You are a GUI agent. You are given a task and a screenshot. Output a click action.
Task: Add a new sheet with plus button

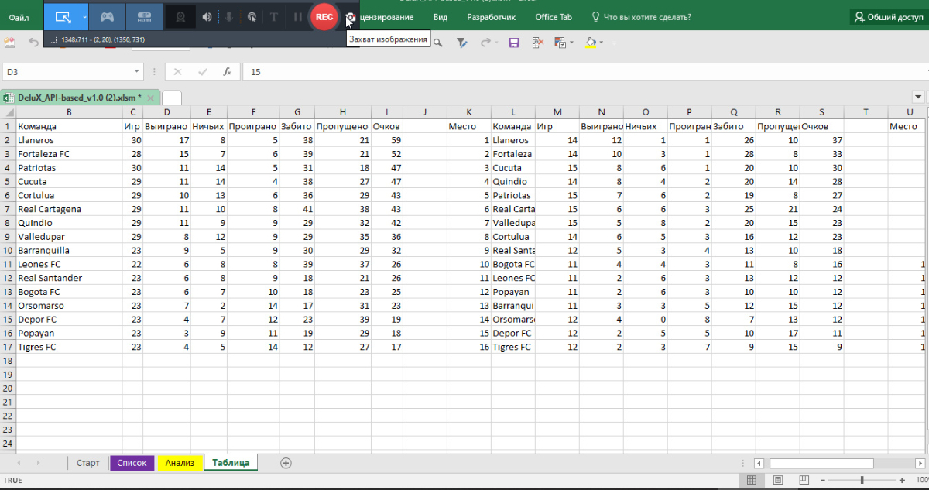tap(286, 463)
